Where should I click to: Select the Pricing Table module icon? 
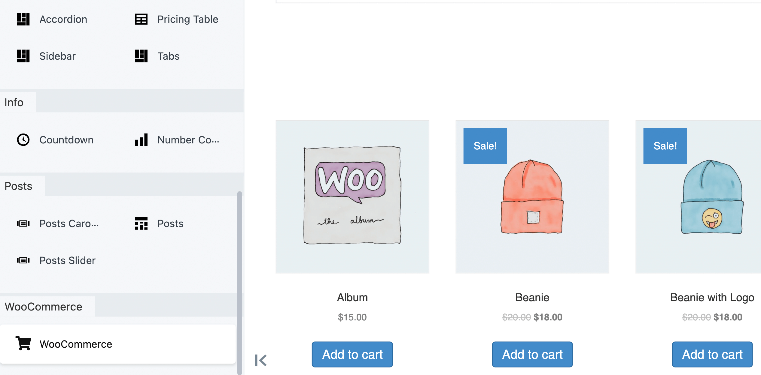click(x=141, y=19)
